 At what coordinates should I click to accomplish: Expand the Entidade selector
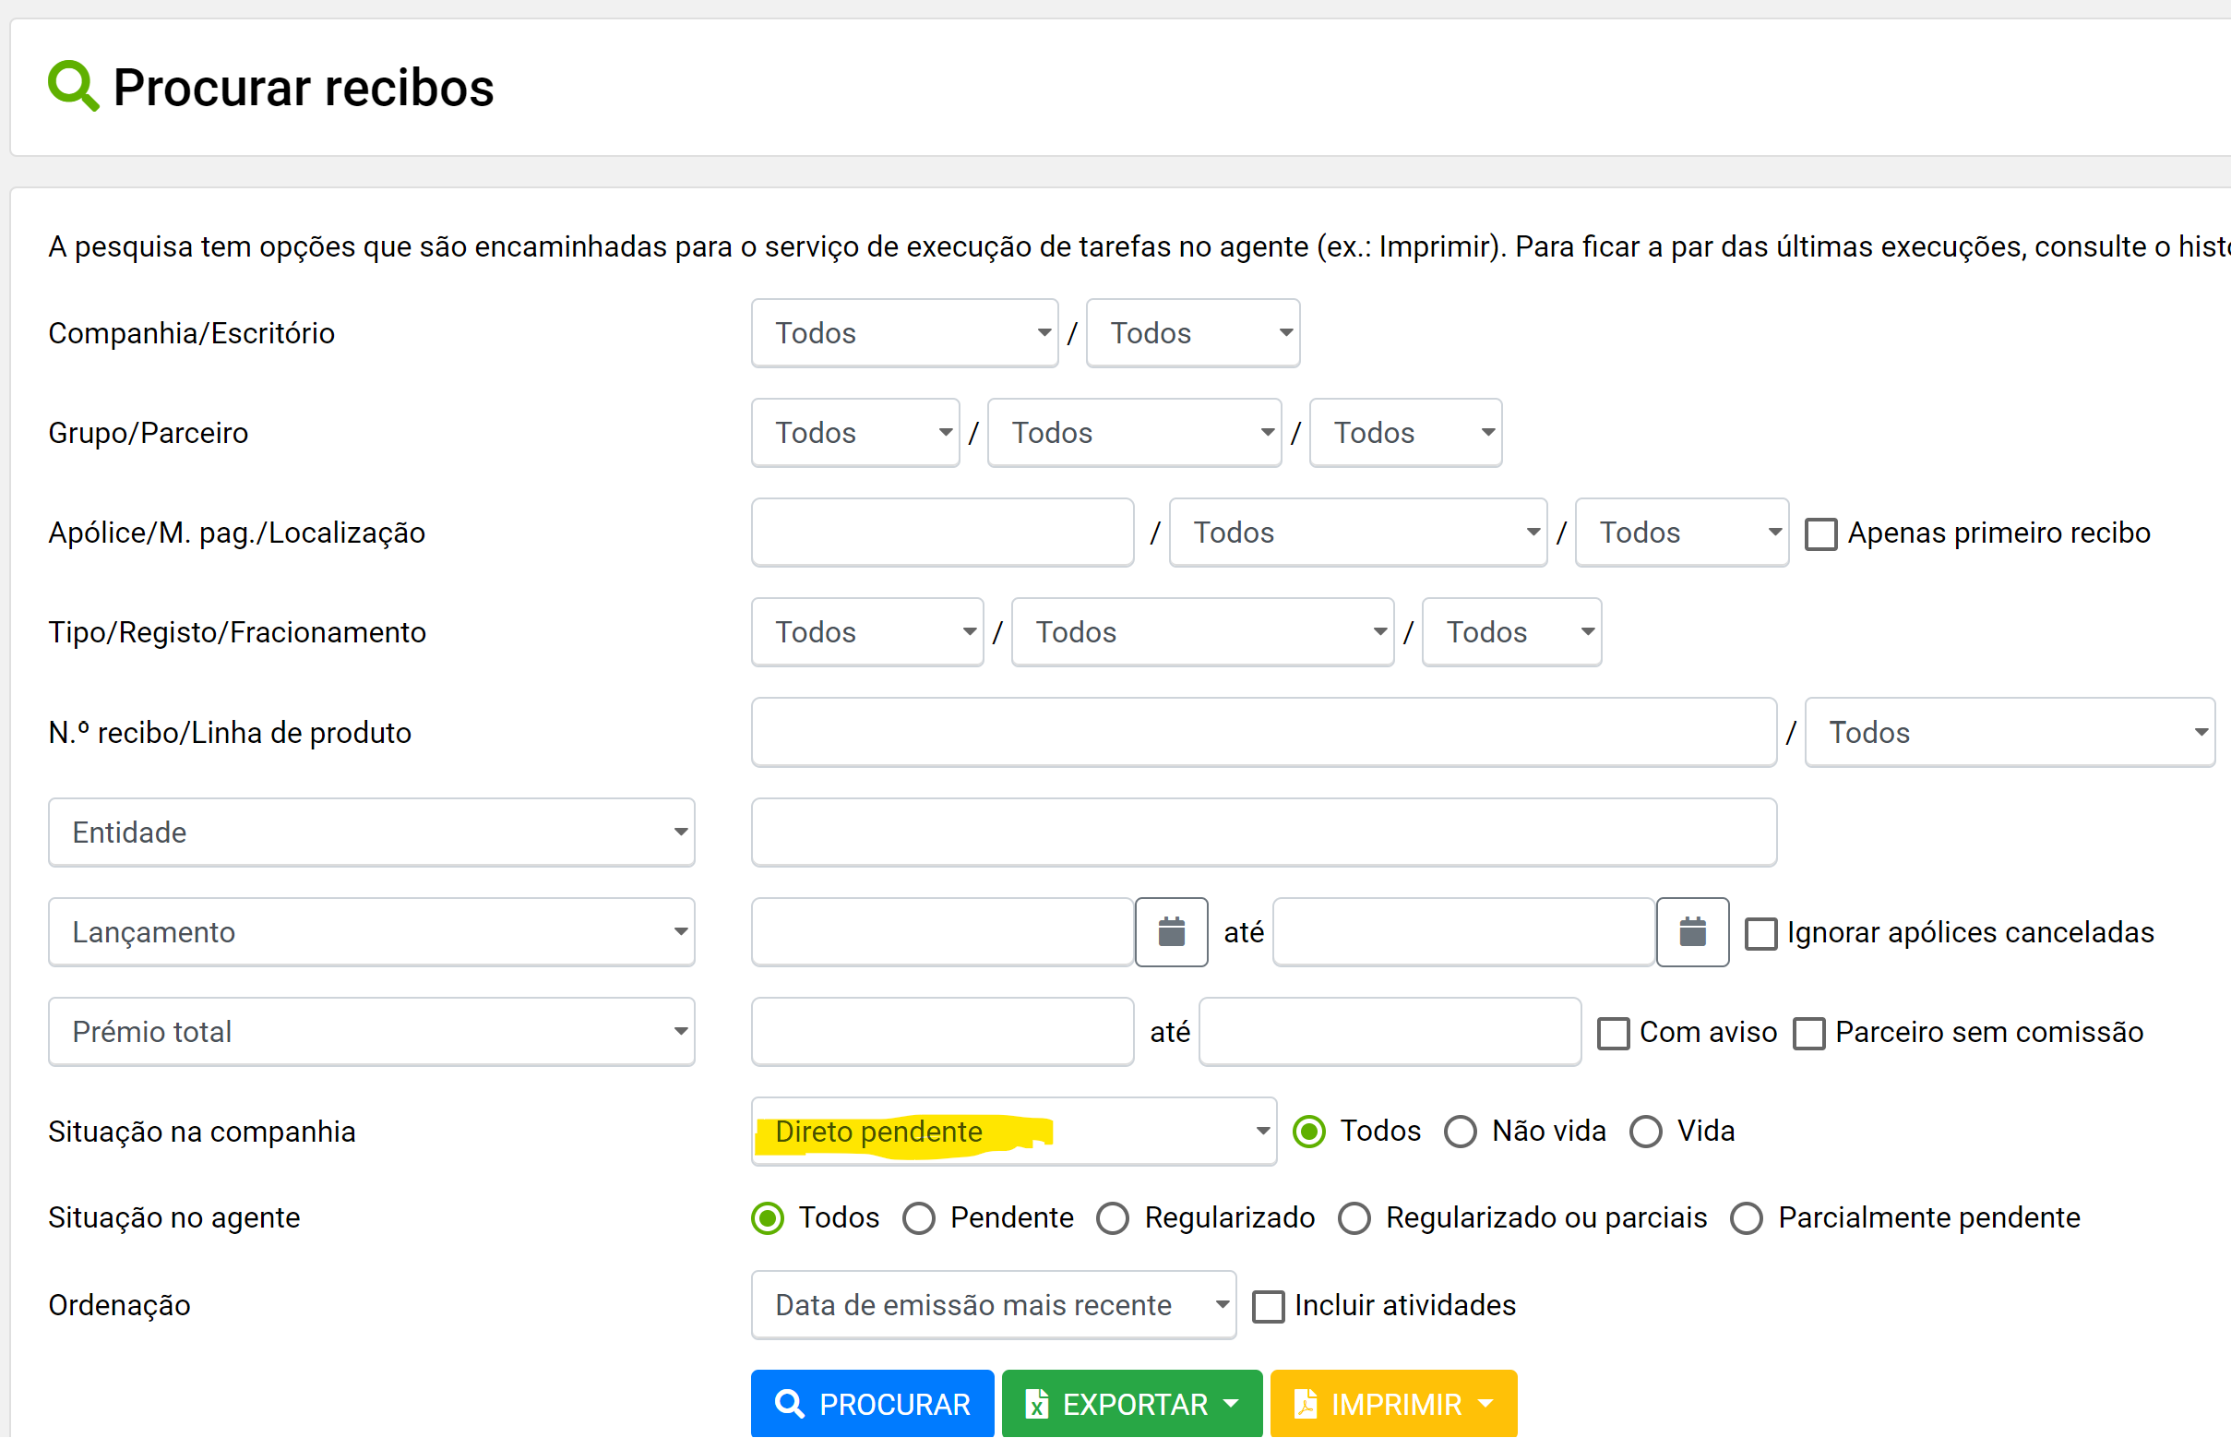click(x=372, y=832)
